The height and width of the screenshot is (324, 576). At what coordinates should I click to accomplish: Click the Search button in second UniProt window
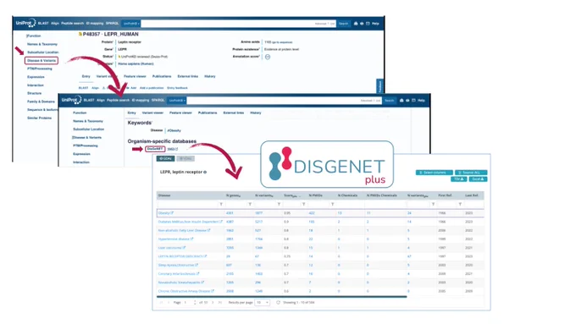(390, 100)
